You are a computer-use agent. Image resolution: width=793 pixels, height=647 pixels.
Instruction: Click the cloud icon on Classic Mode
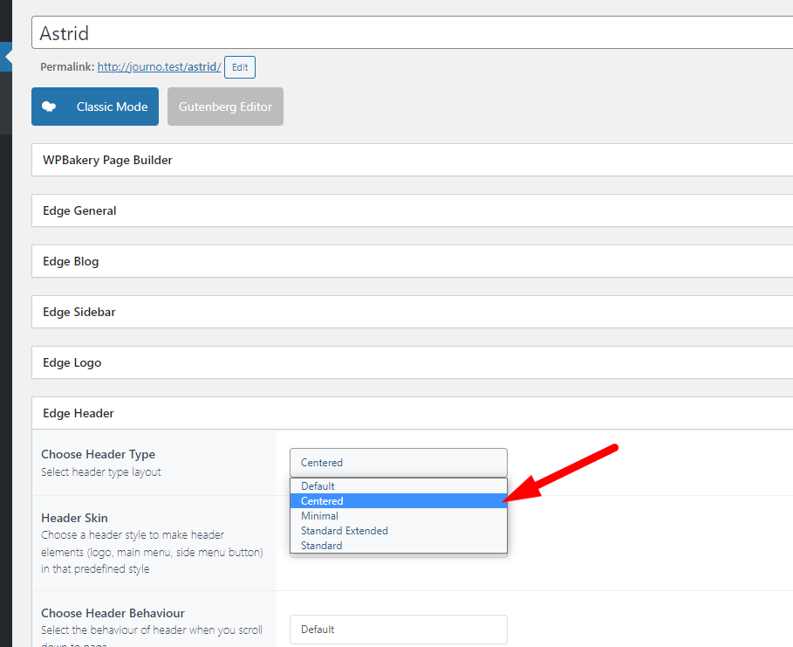pos(49,107)
